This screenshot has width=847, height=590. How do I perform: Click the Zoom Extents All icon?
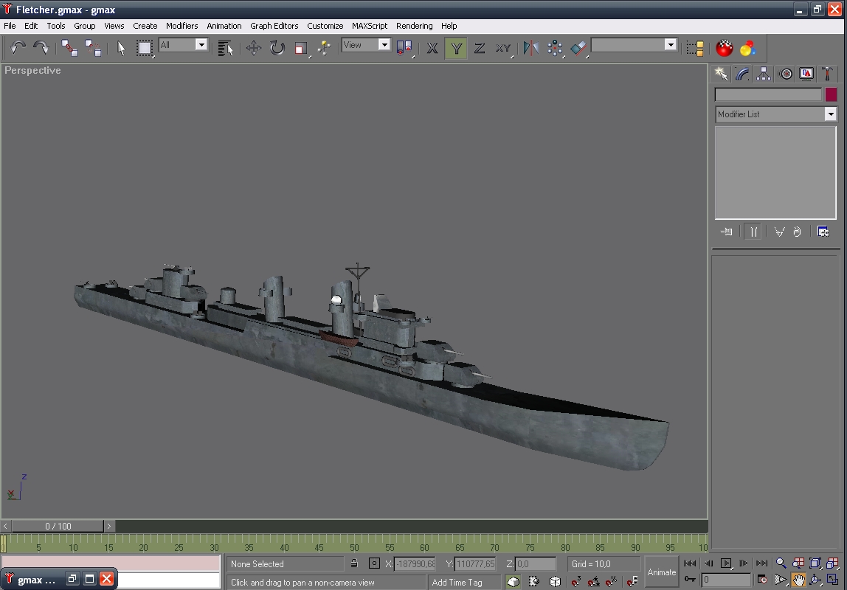pos(832,563)
